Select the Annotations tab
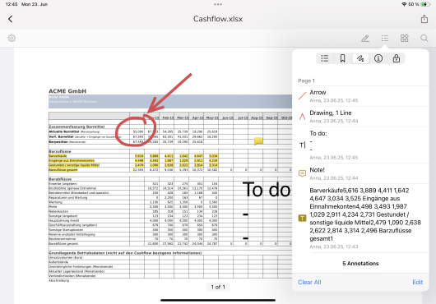436x304 pixels. (360, 58)
